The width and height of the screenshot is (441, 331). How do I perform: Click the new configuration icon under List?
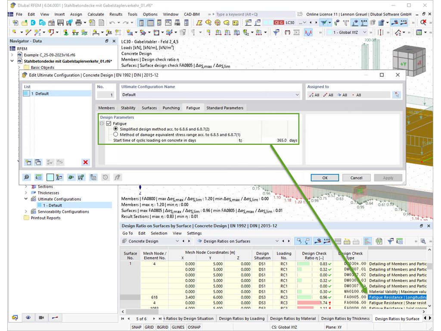[28, 162]
